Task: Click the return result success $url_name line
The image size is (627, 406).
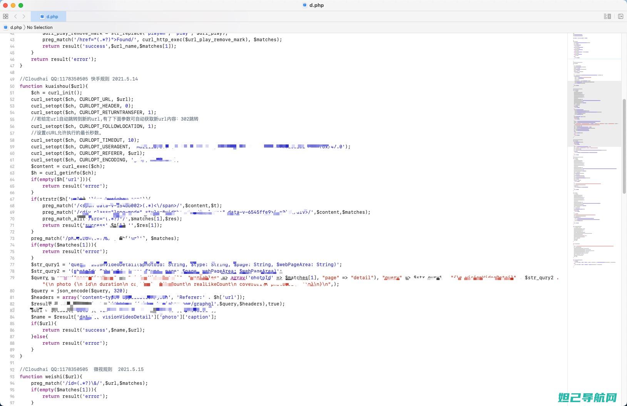Action: [109, 46]
